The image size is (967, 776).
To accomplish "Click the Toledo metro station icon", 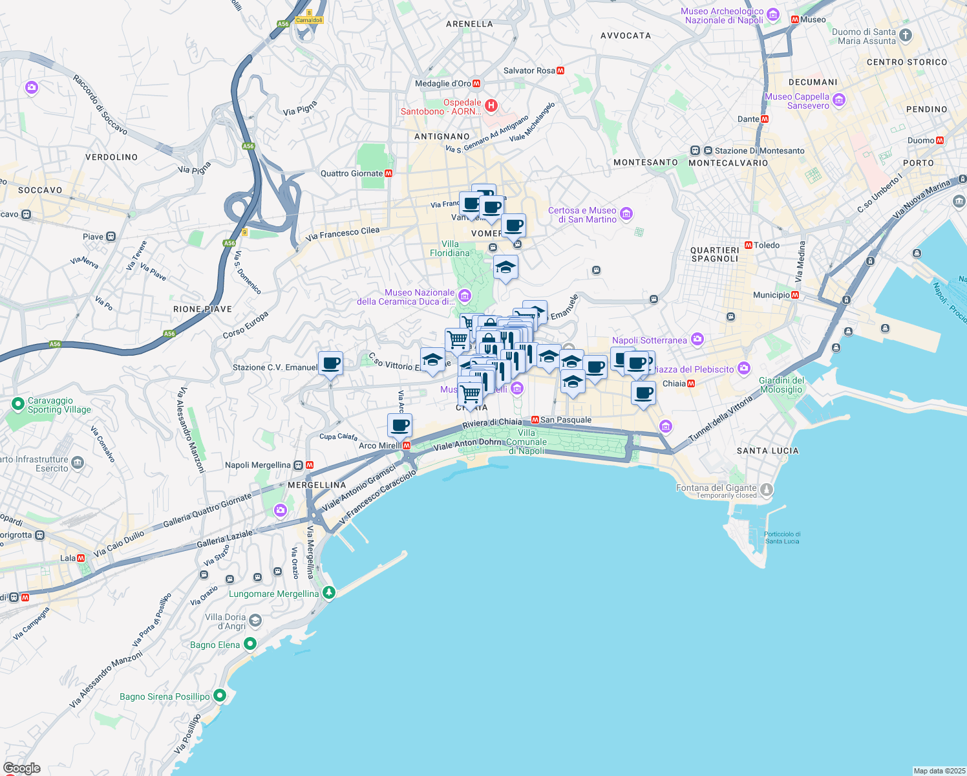I will 749,245.
